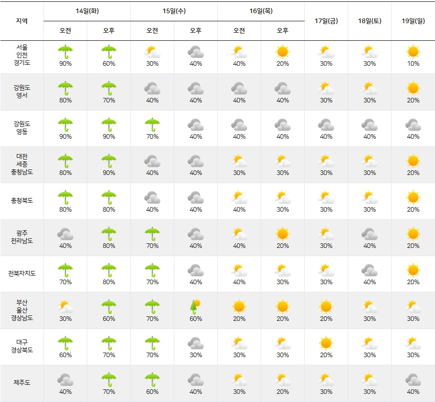Select 전북자치도's cloudy icon for 18일(토)
This screenshot has width=435, height=402.
[369, 270]
